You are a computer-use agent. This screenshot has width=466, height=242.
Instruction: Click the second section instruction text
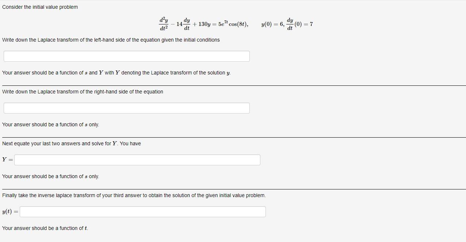(x=83, y=92)
